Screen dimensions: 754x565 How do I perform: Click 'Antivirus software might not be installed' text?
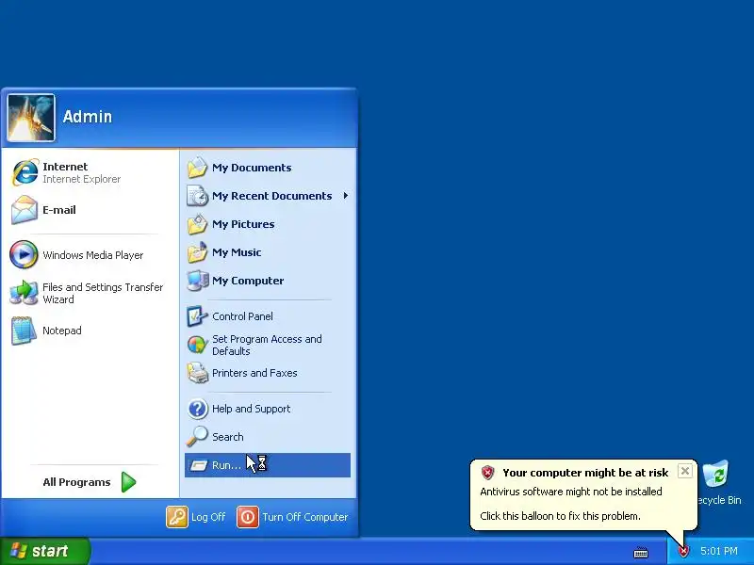pos(571,492)
